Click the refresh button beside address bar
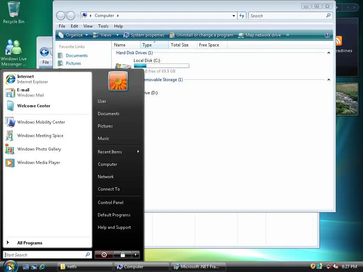The height and width of the screenshot is (272, 363). (242, 16)
